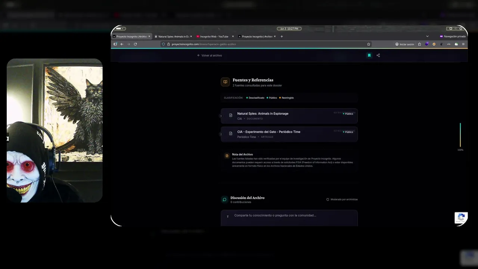Image resolution: width=478 pixels, height=269 pixels.
Task: Click the purple extension icon in toolbar
Action: pos(427,44)
